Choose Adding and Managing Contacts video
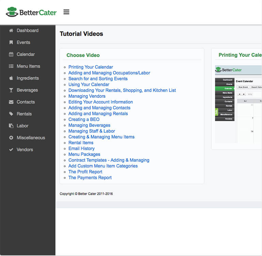The height and width of the screenshot is (256, 262). tap(99, 108)
